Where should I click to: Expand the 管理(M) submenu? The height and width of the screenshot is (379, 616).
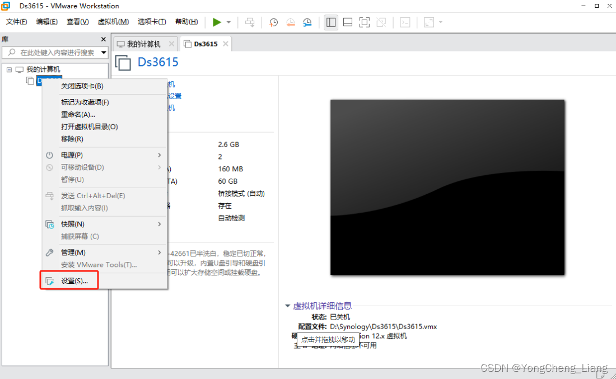coord(105,252)
